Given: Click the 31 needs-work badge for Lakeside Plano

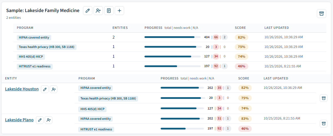Looking at the screenshot, I should pyautogui.click(x=219, y=119).
